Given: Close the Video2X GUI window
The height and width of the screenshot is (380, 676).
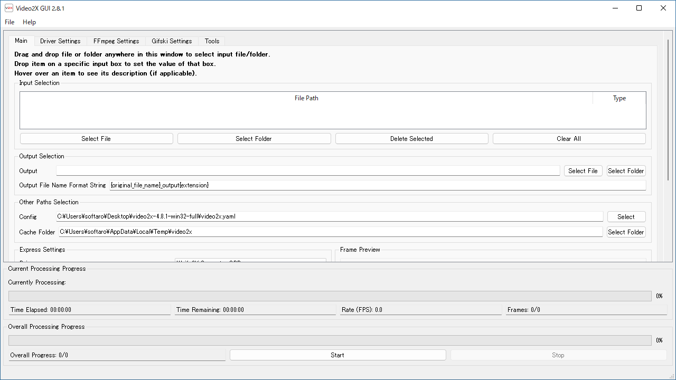Looking at the screenshot, I should (x=663, y=8).
